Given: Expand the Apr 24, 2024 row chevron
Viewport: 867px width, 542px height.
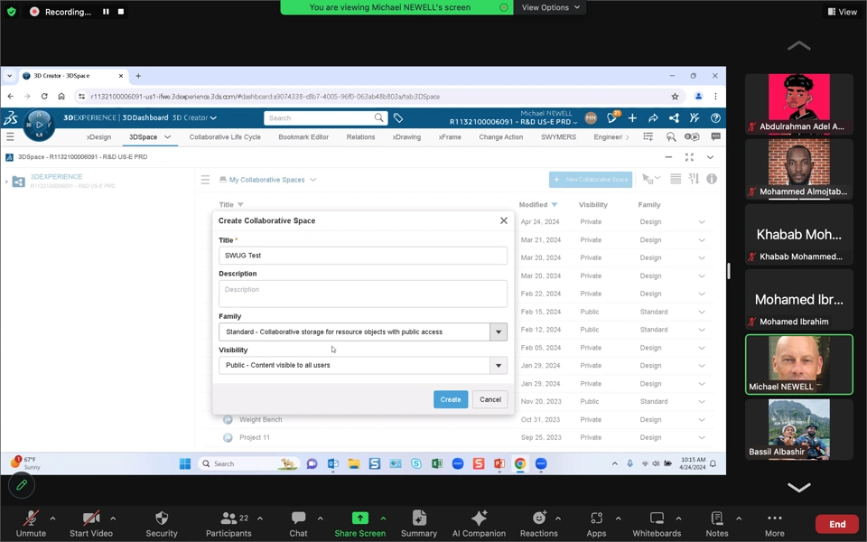Looking at the screenshot, I should pyautogui.click(x=702, y=222).
